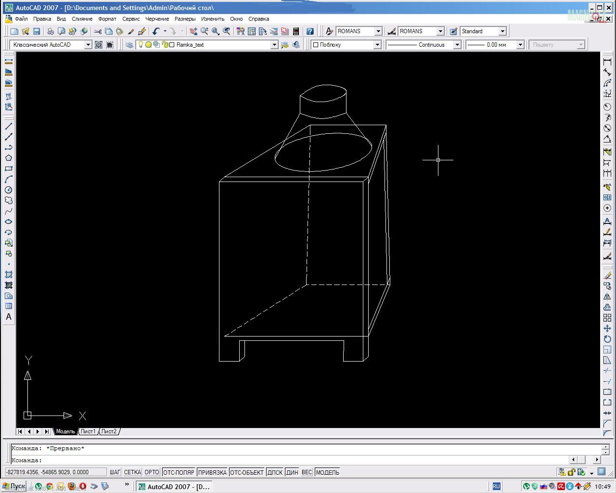Open the Правка menu
This screenshot has height=493, width=616.
tap(42, 19)
